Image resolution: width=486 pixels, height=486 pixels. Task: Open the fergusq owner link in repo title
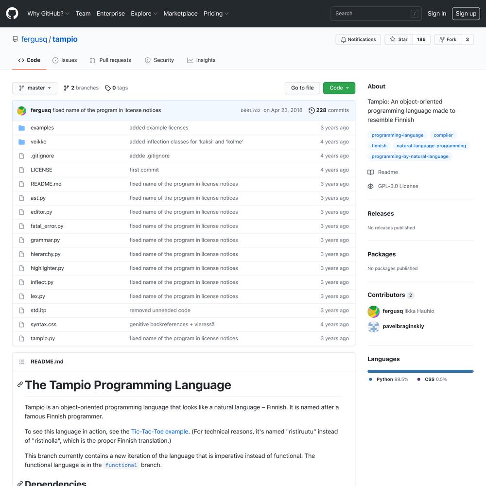(34, 39)
